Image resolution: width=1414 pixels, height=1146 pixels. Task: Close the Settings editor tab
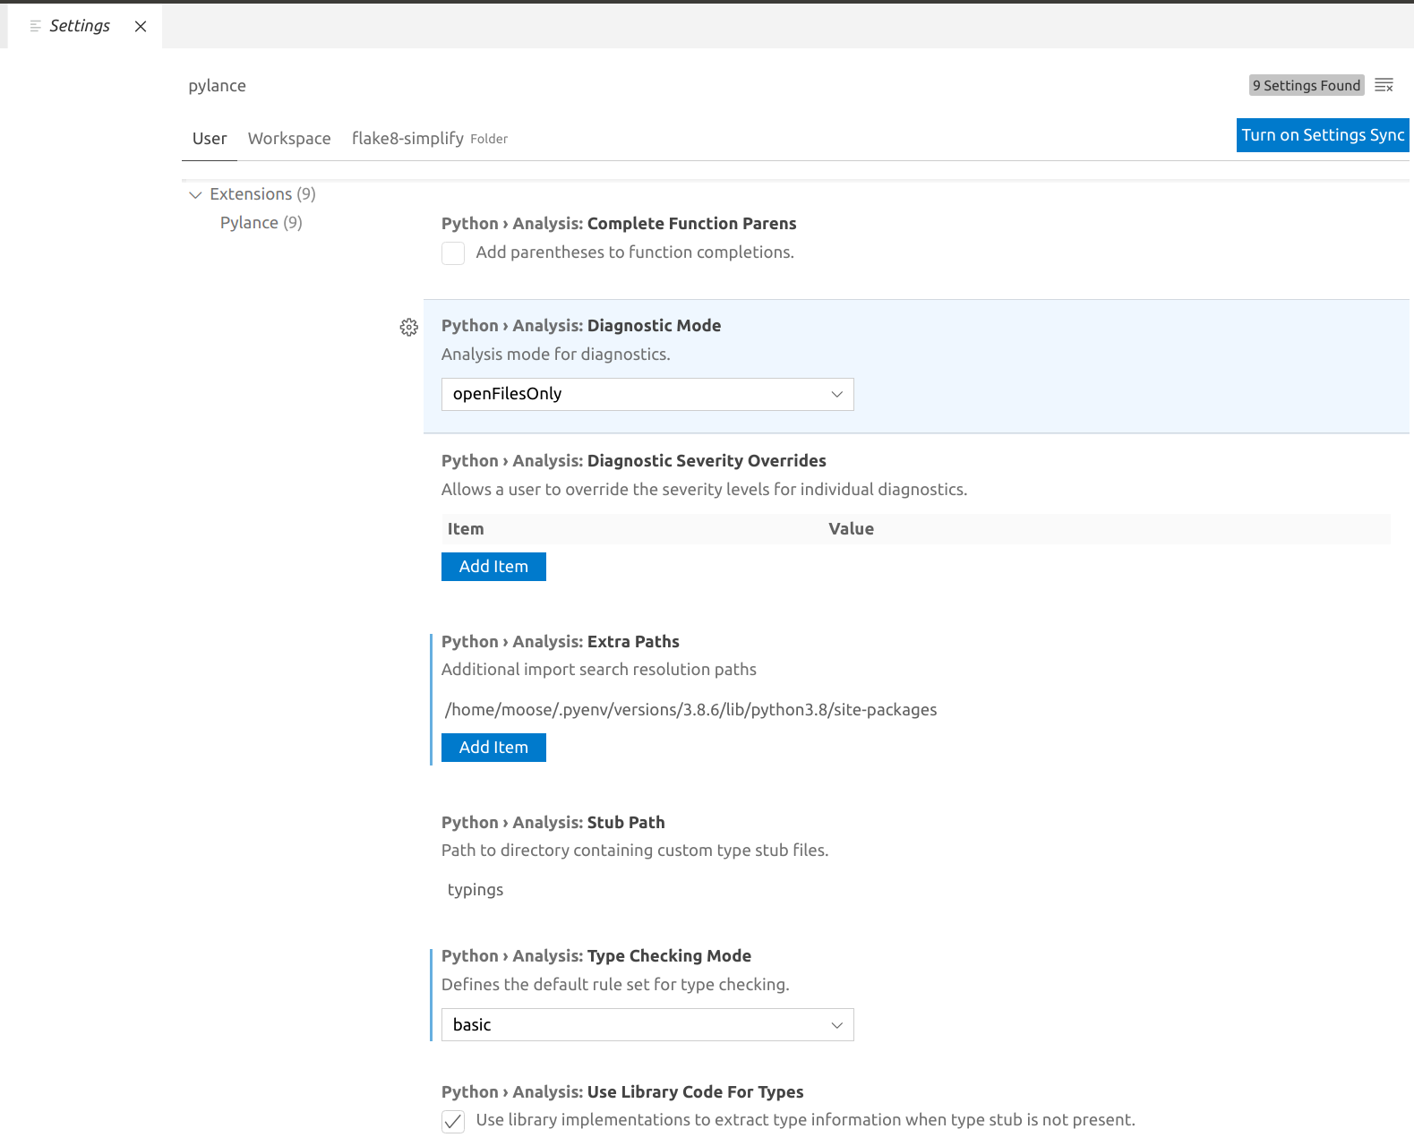141,26
